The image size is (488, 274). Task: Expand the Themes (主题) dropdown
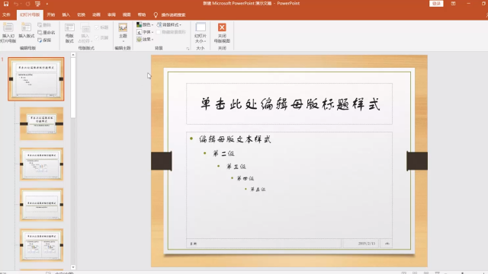tap(123, 33)
